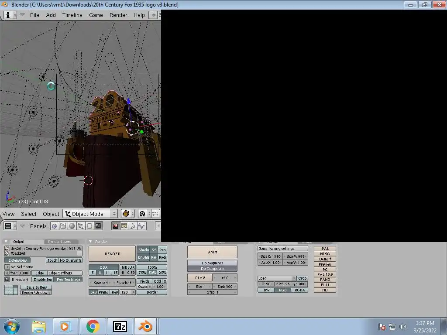Click the Save Buffers button
This screenshot has width=447, height=335.
click(x=36, y=287)
